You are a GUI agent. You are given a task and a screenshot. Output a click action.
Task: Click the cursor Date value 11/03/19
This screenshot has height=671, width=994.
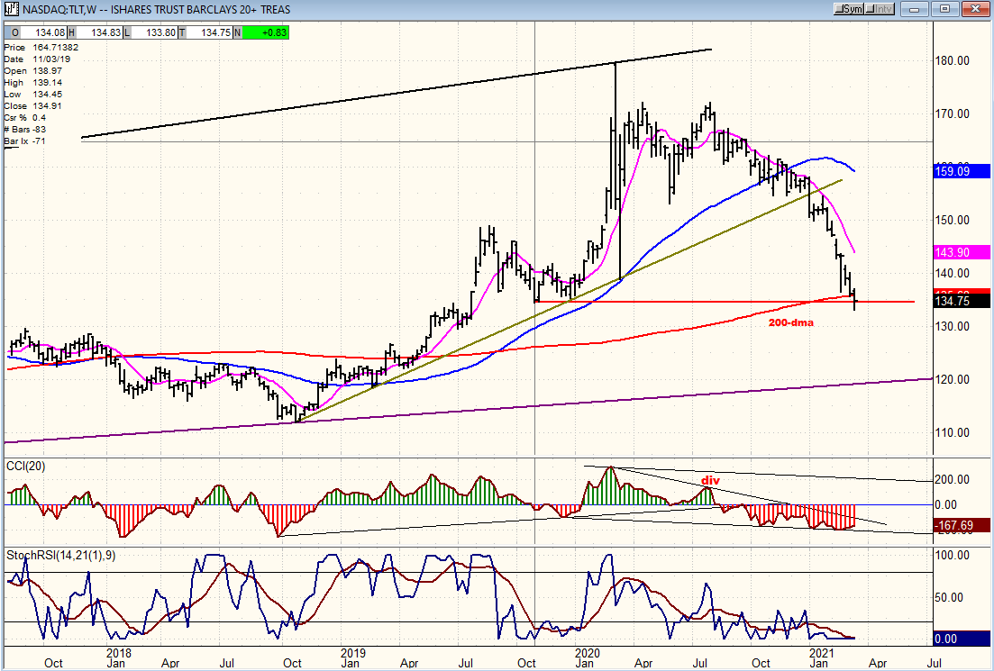pyautogui.click(x=52, y=59)
